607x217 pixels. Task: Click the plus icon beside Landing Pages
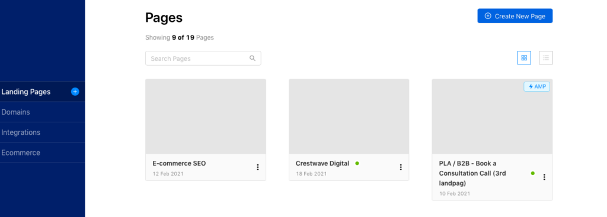tap(75, 92)
